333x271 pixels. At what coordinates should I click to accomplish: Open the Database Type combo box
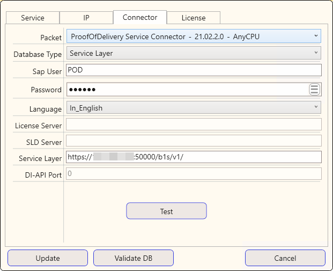pyautogui.click(x=193, y=53)
